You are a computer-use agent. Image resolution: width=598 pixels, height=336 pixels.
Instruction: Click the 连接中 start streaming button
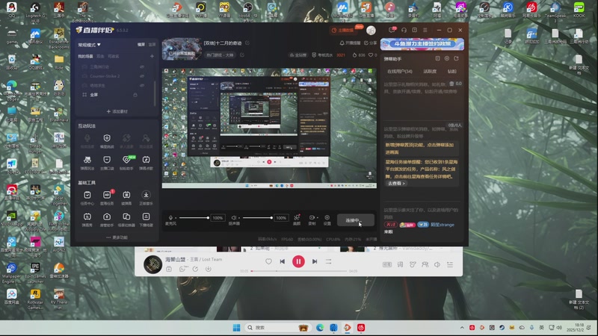[356, 220]
